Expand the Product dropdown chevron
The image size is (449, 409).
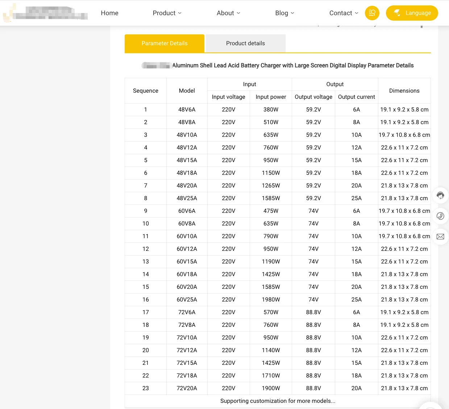tap(180, 13)
